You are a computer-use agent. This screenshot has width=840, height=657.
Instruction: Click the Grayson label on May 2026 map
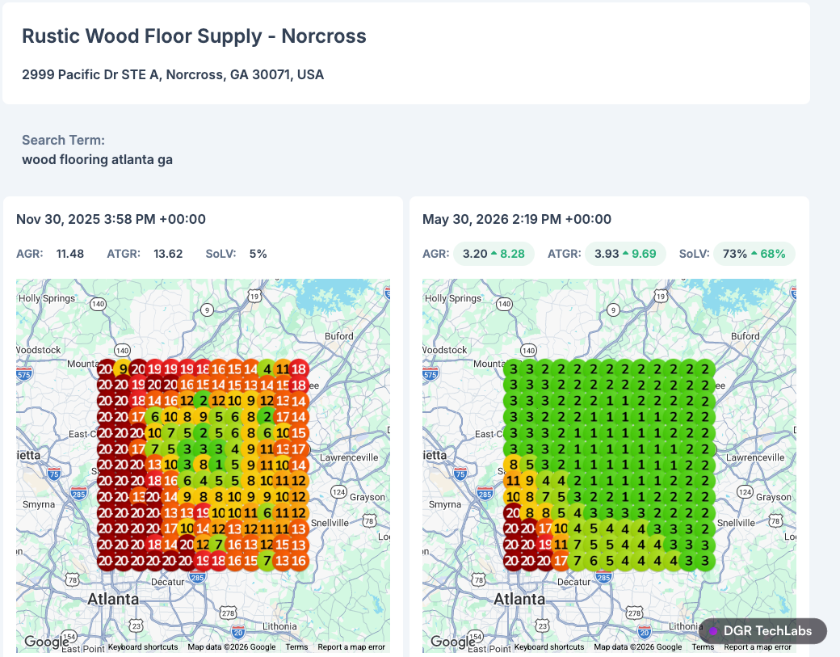pyautogui.click(x=774, y=497)
